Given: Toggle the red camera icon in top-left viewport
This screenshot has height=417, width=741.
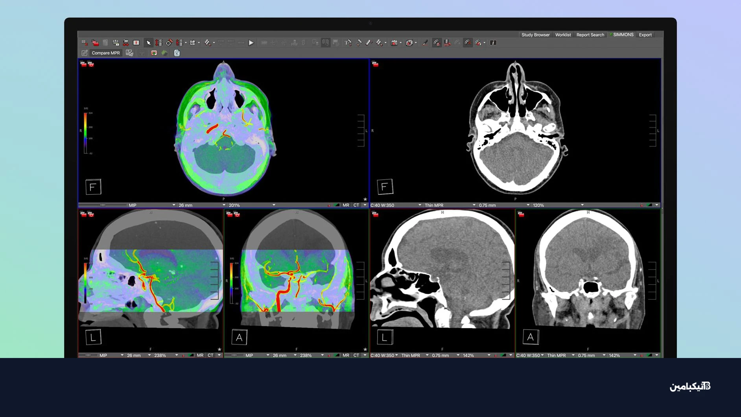Looking at the screenshot, I should coord(91,65).
